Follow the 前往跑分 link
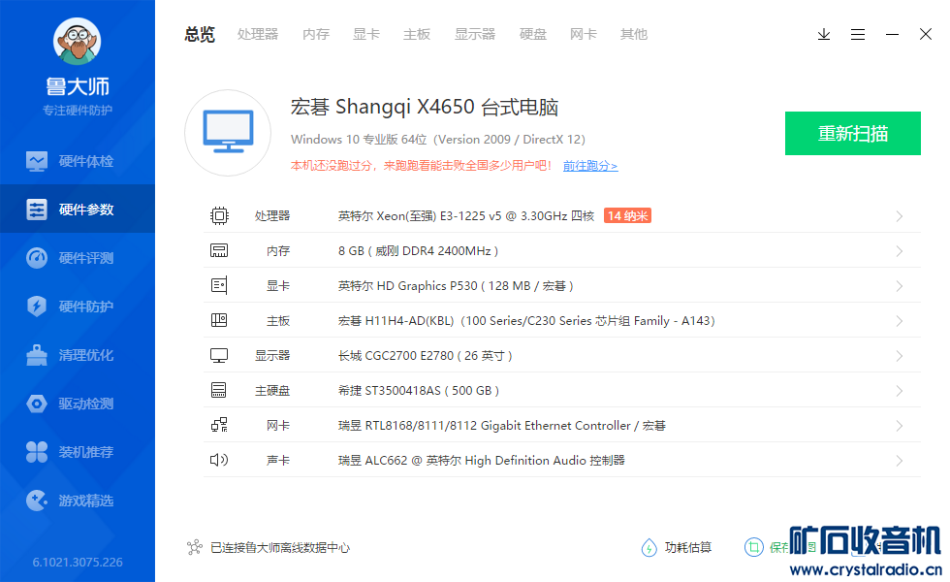Viewport: 950px width, 582px height. pos(590,166)
